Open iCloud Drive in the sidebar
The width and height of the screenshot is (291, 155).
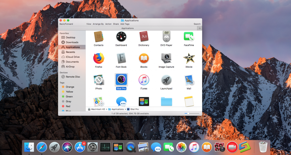(x=72, y=57)
